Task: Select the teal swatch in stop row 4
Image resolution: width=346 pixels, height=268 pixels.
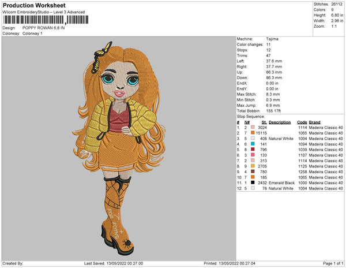Action: click(x=253, y=144)
